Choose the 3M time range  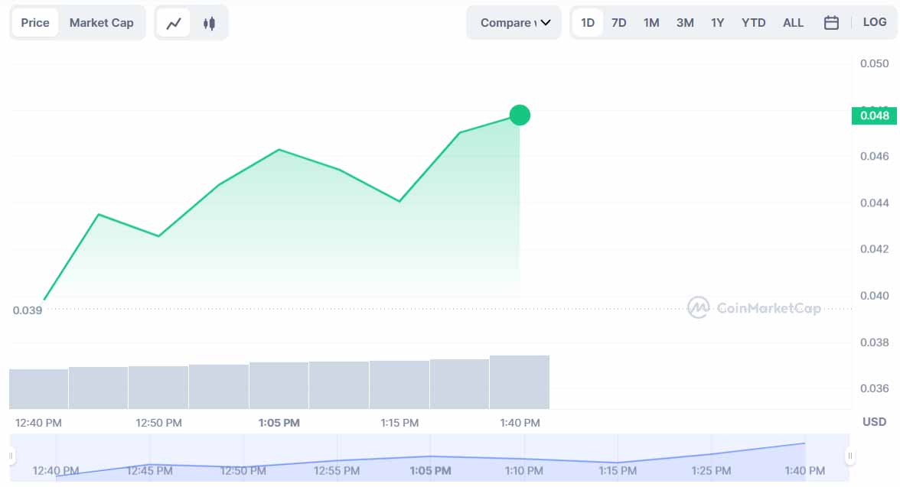(x=685, y=23)
